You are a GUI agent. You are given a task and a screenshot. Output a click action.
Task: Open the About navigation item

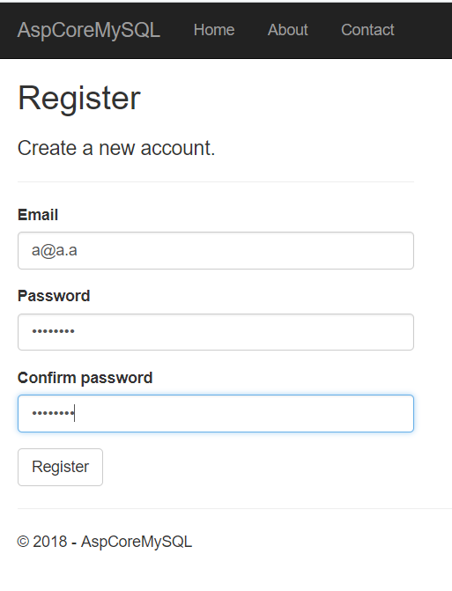click(287, 30)
